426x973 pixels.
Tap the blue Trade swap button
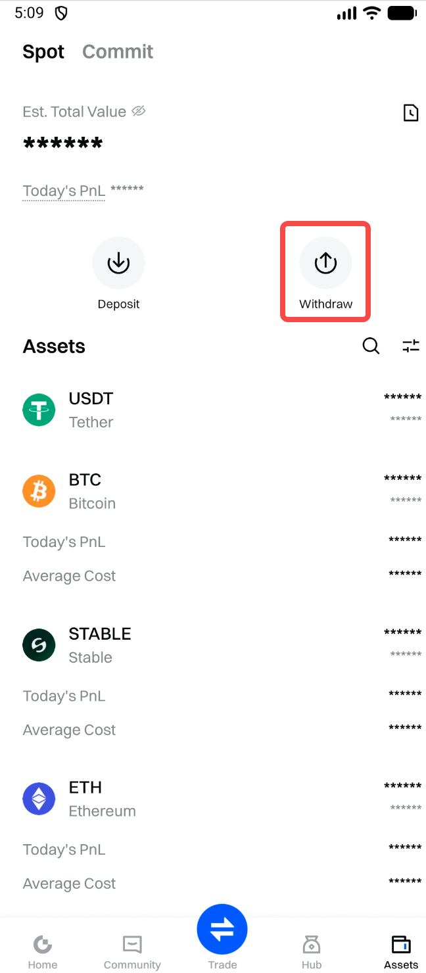point(222,929)
